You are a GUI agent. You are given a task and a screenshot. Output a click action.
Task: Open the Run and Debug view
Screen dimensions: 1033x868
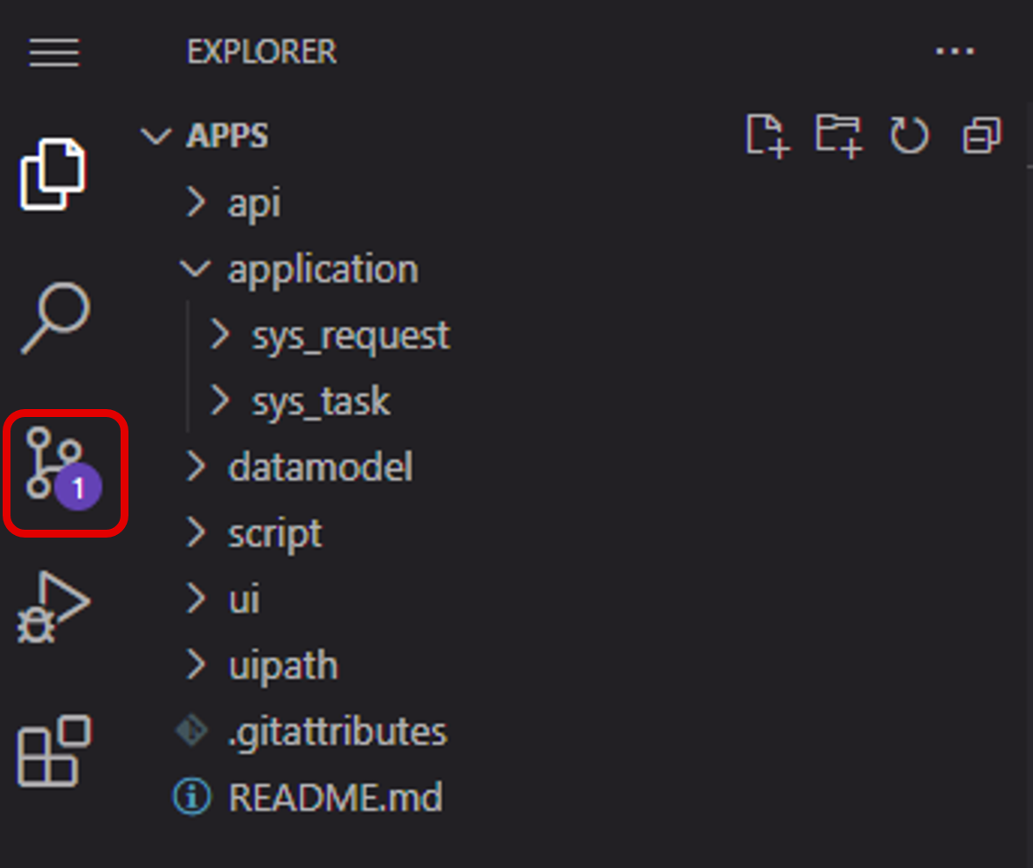pos(54,608)
